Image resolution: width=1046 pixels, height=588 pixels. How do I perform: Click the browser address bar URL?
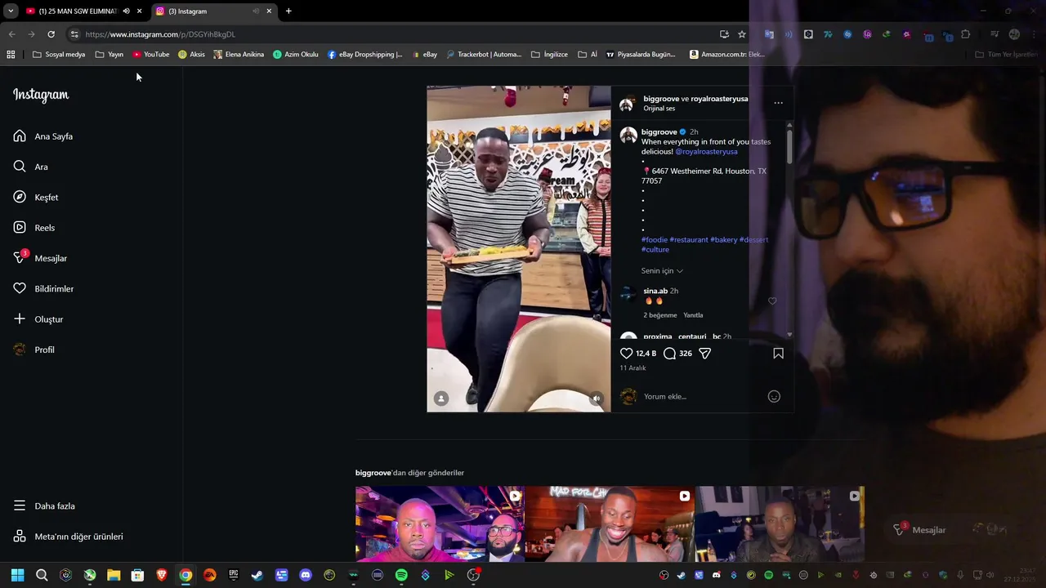(x=160, y=34)
